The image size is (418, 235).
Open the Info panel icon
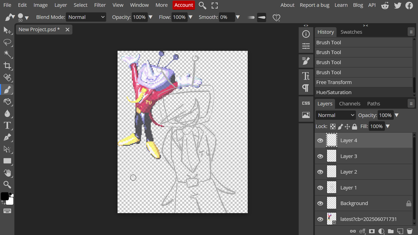[x=306, y=34]
